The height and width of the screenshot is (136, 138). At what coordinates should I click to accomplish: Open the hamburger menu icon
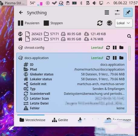tap(107, 12)
